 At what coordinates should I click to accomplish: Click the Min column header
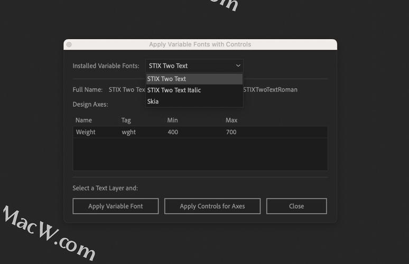(172, 120)
